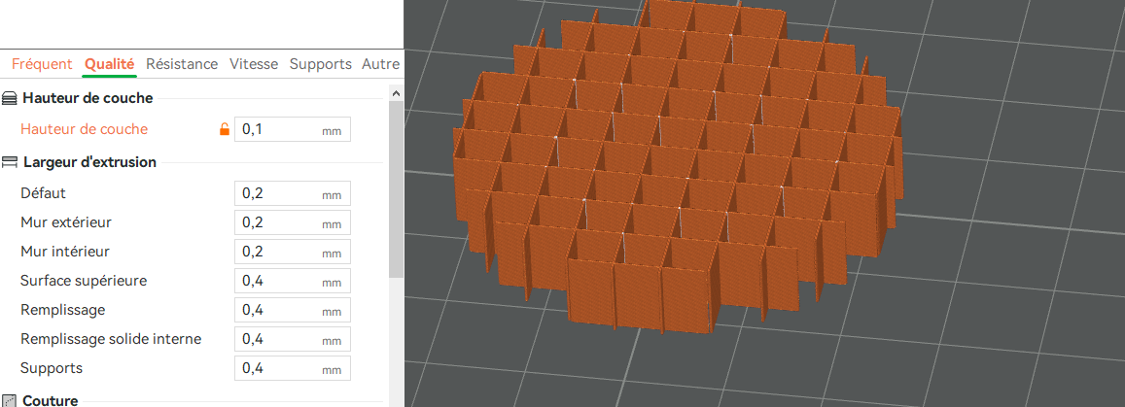Image resolution: width=1125 pixels, height=407 pixels.
Task: Edit the Surface supérieure width field
Action: point(293,281)
